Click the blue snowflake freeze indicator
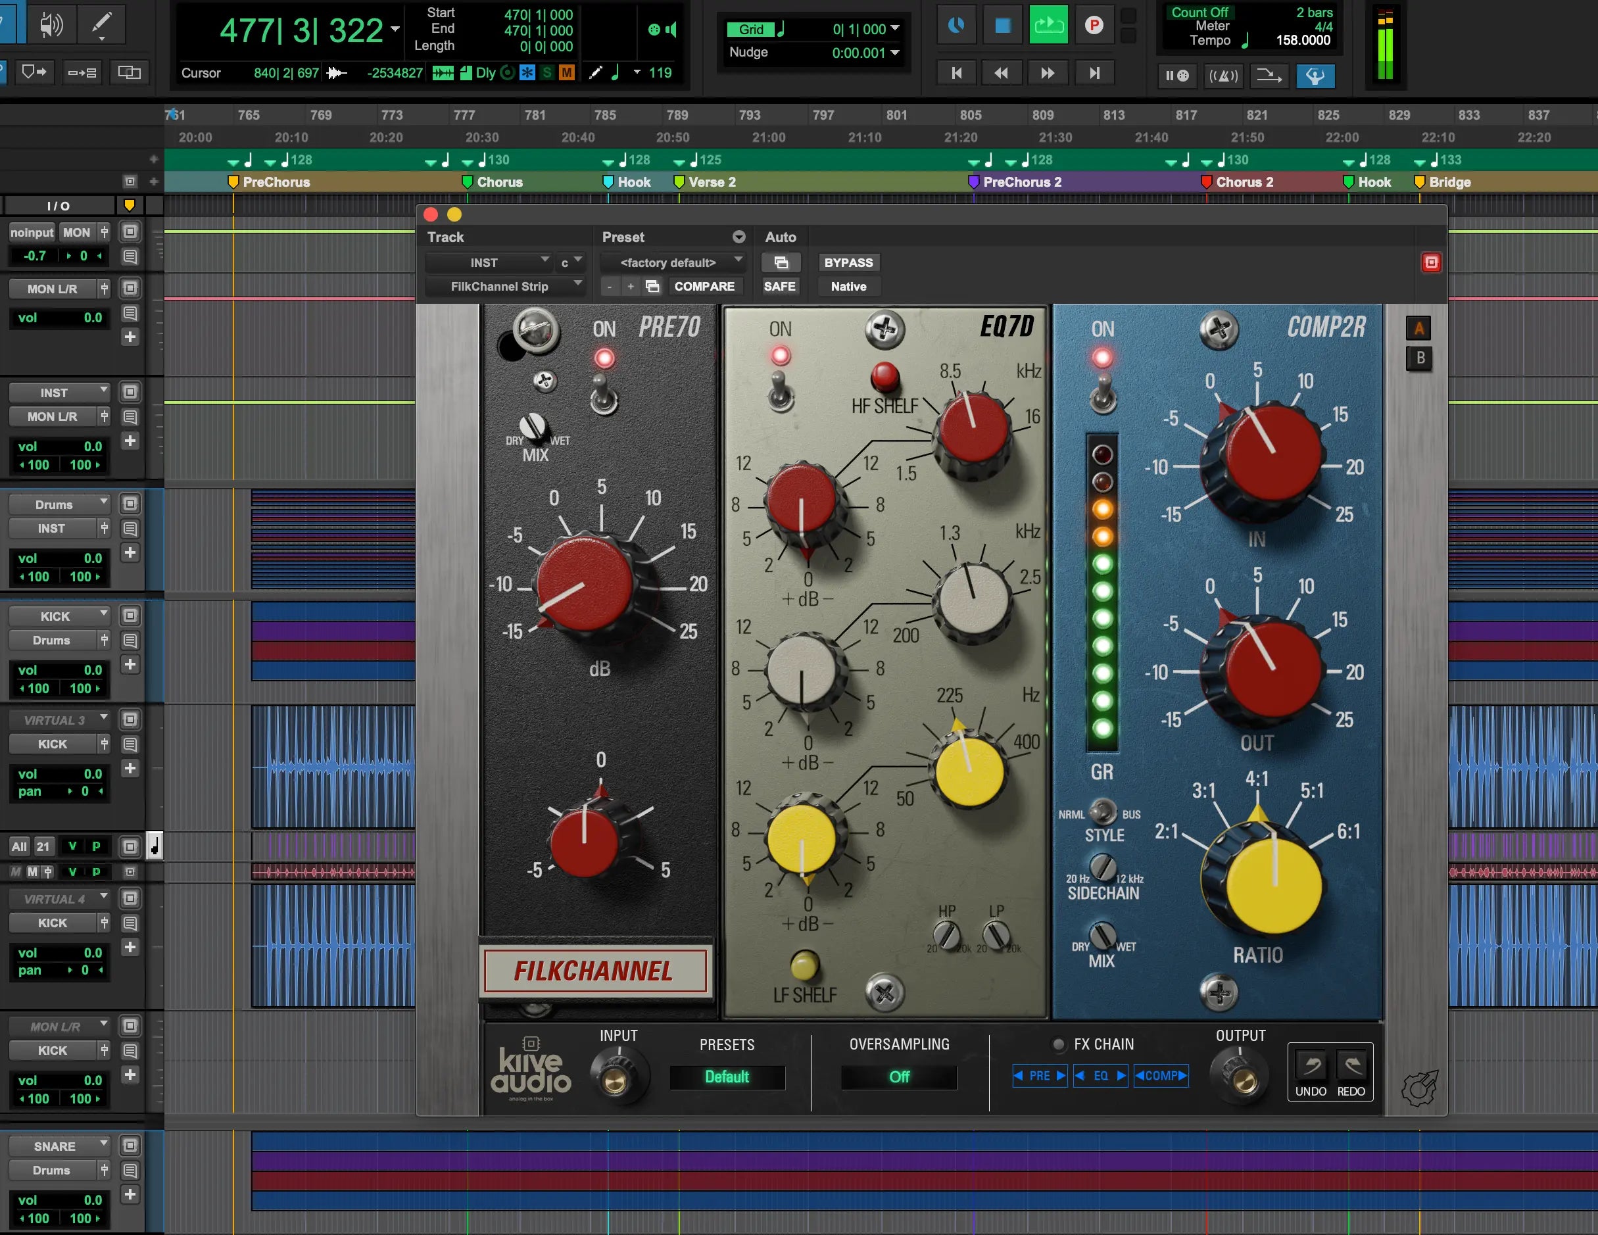This screenshot has width=1598, height=1235. click(527, 72)
